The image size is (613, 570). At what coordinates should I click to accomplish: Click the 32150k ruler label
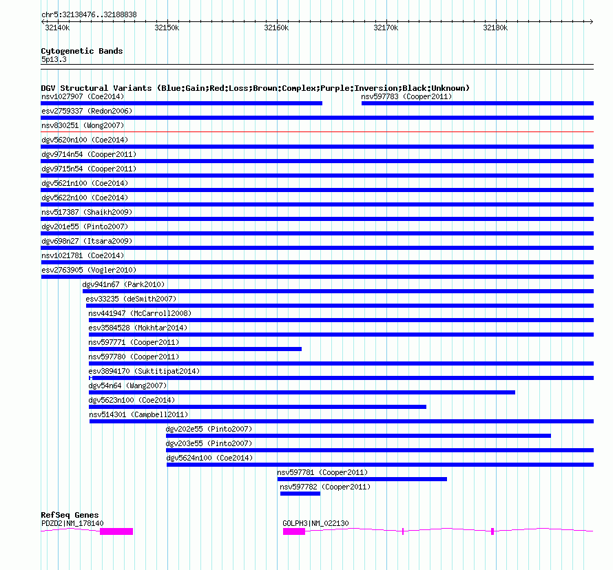coord(167,28)
